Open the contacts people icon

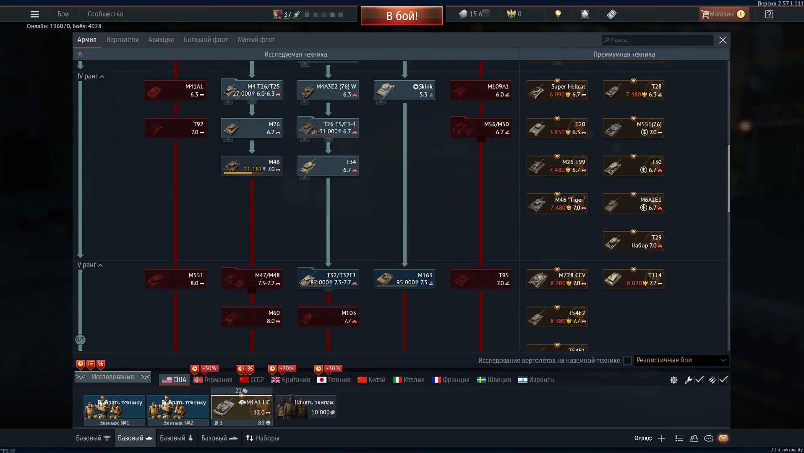[x=694, y=438]
